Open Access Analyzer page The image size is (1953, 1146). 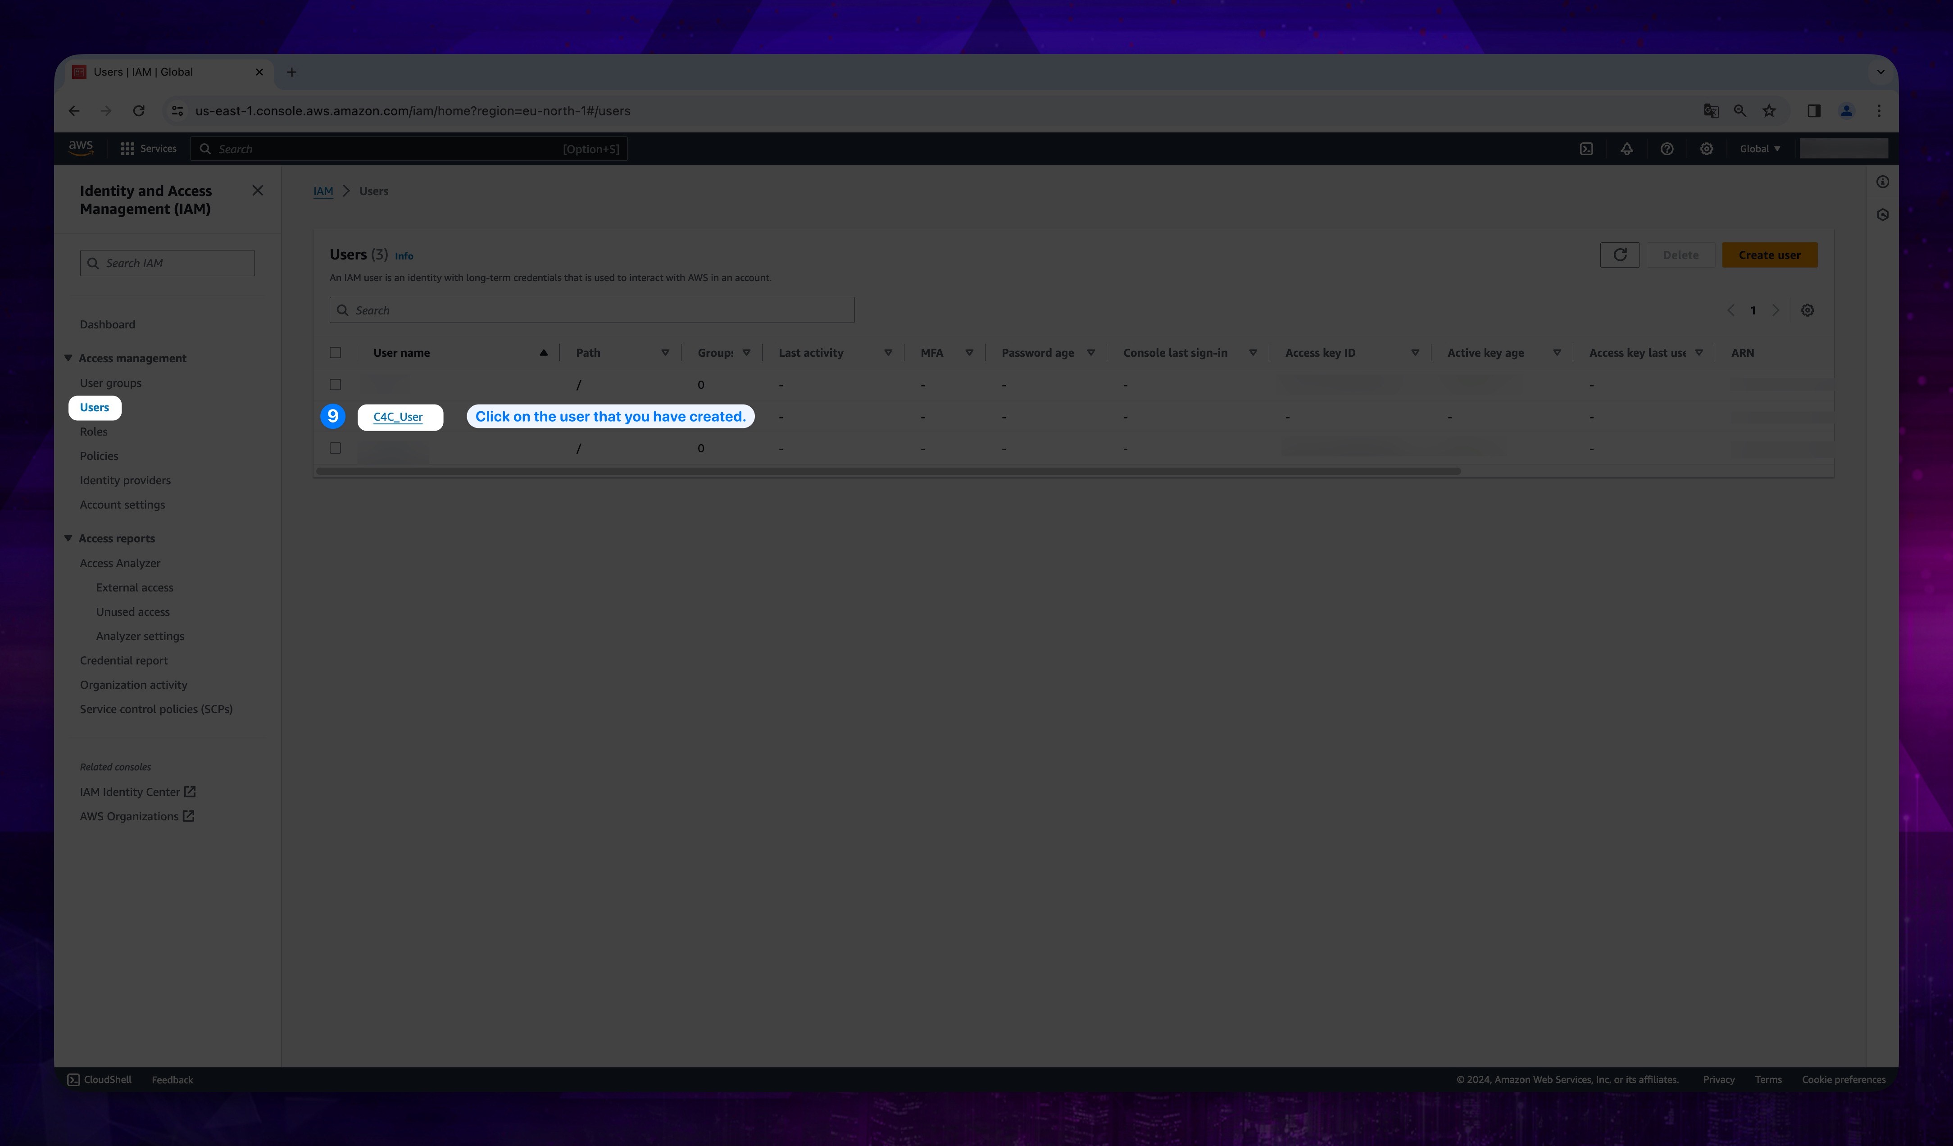(x=119, y=563)
